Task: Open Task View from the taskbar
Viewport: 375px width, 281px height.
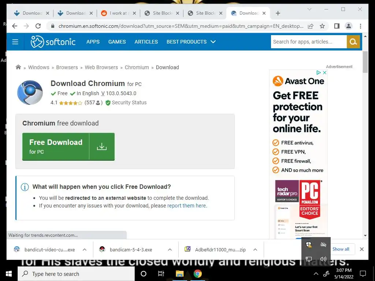Action: click(161, 274)
